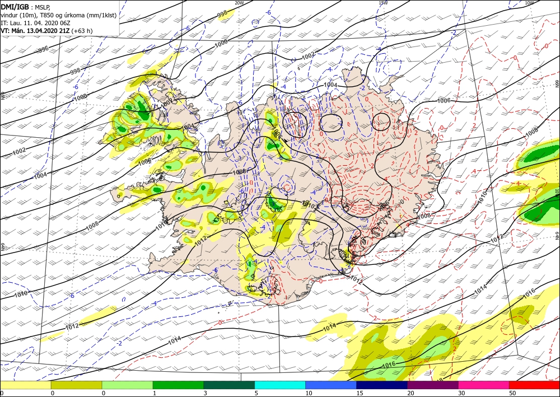Select the 'VT: Mán. 13.04.2020 21Z' valid time
560x397 pixels.
click(x=35, y=31)
